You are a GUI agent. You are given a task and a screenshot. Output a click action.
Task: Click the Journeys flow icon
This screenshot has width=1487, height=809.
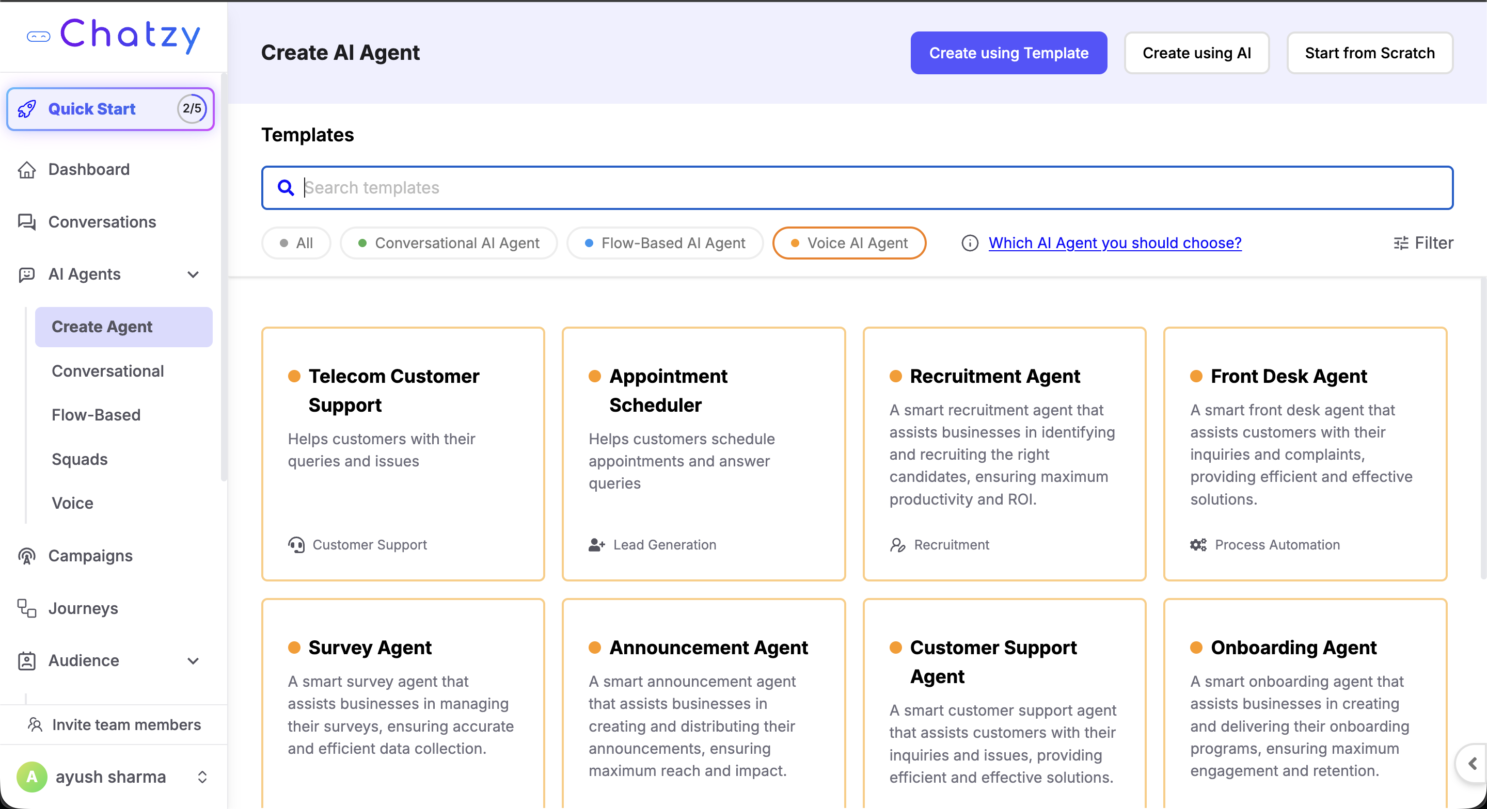tap(26, 608)
